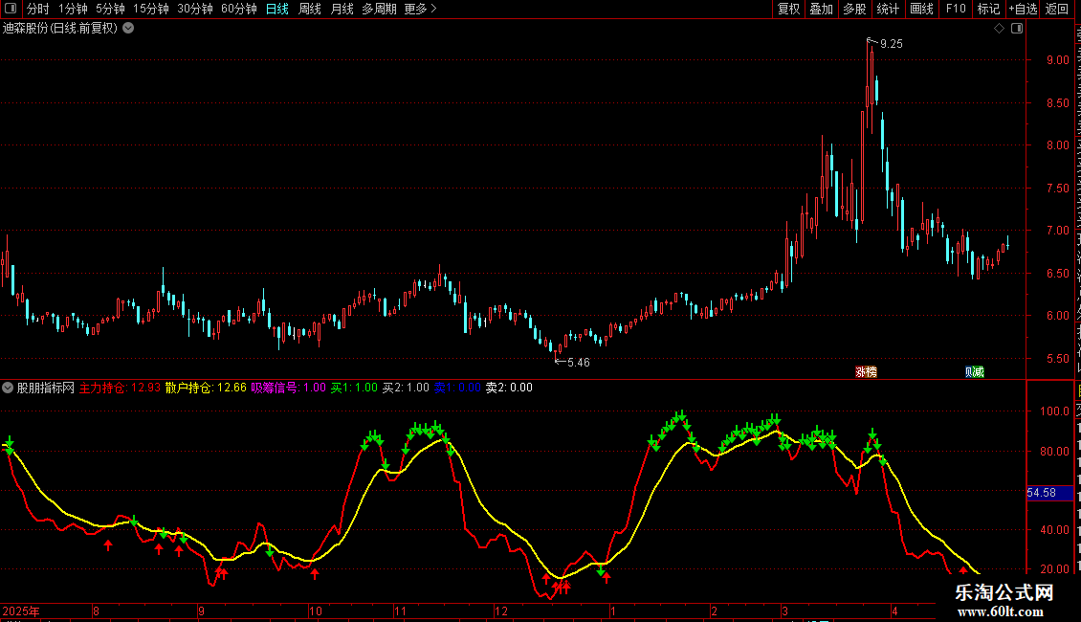Switch to 分时 intraday view

tap(38, 9)
